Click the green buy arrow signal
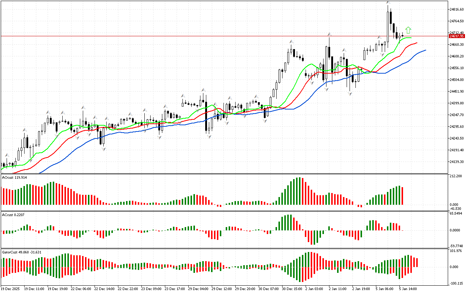Image resolution: width=469 pixels, height=293 pixels. click(x=408, y=30)
